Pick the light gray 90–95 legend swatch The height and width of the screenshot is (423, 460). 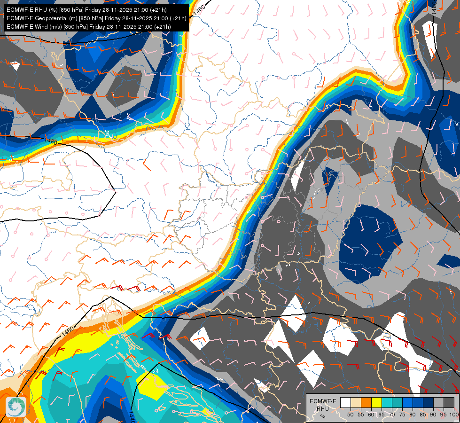[438, 402]
